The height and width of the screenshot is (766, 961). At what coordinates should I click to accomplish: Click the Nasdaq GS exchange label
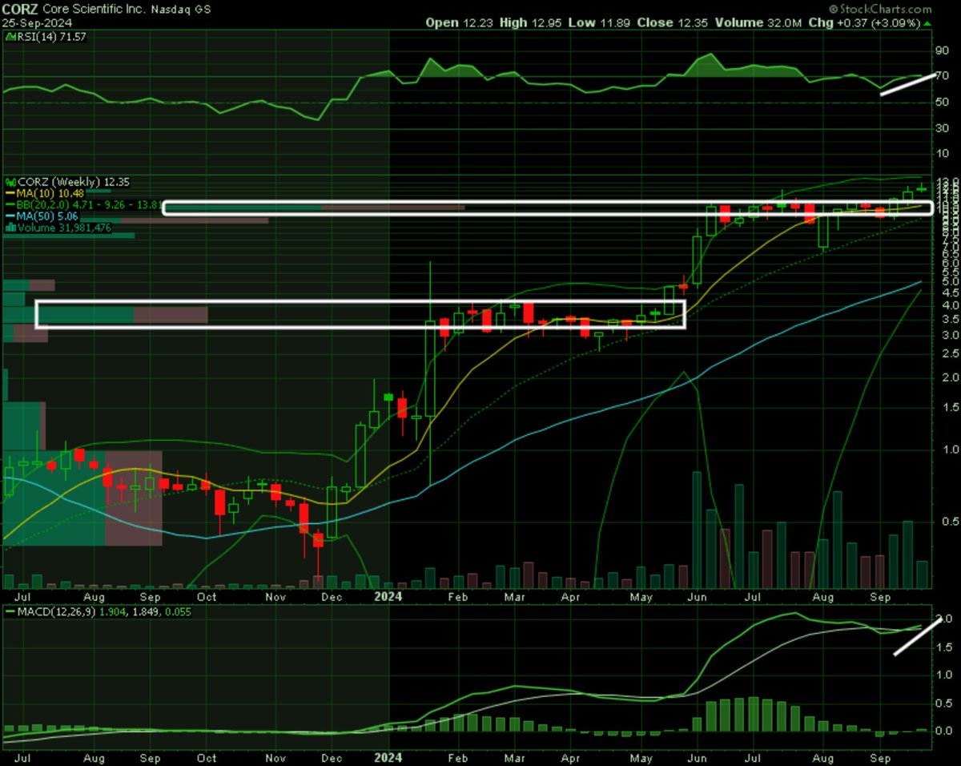click(x=181, y=8)
